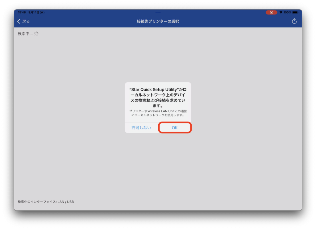The height and width of the screenshot is (229, 316).
Task: Tap the battery icon in status bar
Action: coord(295,12)
